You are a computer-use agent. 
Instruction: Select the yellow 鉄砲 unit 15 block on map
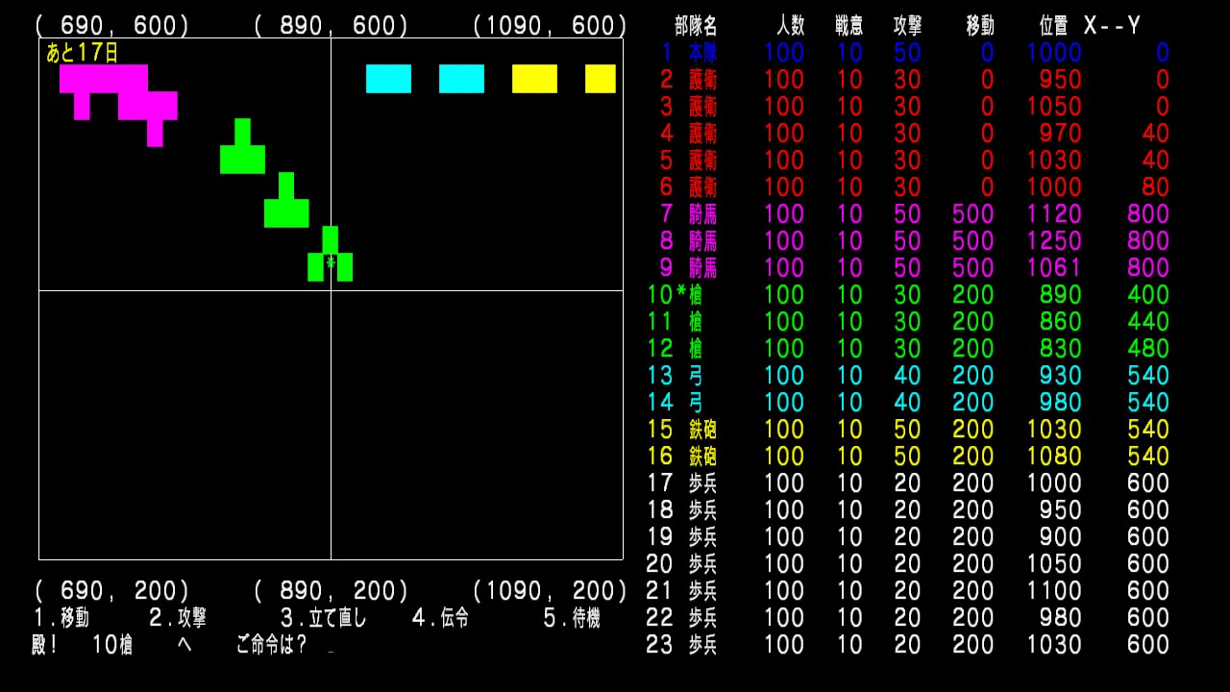[x=534, y=79]
